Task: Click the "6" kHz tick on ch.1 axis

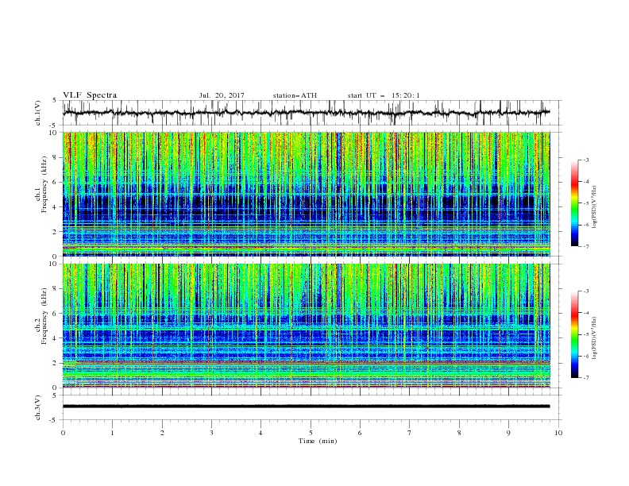Action: (56, 182)
